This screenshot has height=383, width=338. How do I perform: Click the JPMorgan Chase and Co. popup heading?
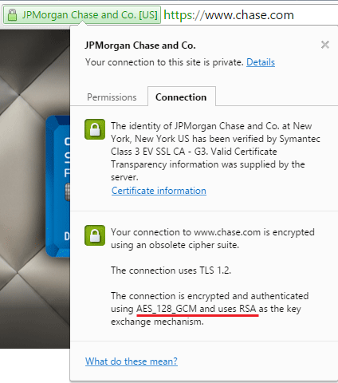[x=140, y=45]
